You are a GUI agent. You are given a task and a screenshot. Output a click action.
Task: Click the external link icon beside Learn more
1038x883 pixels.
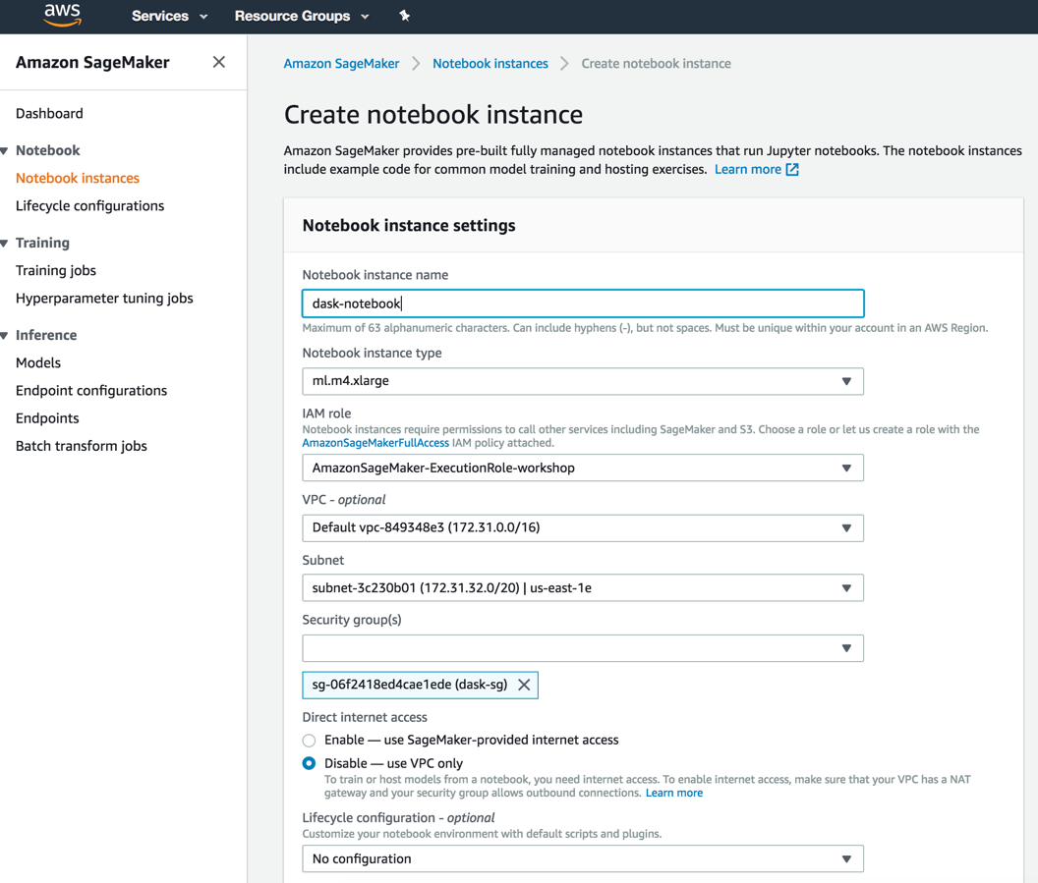pos(792,170)
